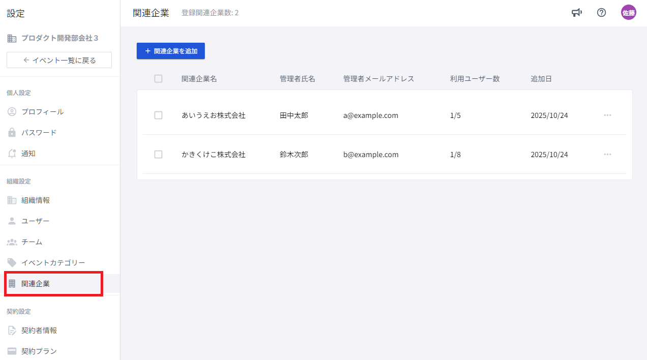
Task: Select 契約者情報 in the sidebar
Action: tap(39, 331)
